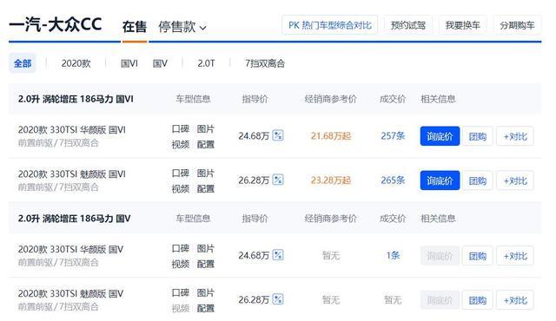Click 团购 for 华颜版 国V
Screen dimensions: 556x321
478,256
